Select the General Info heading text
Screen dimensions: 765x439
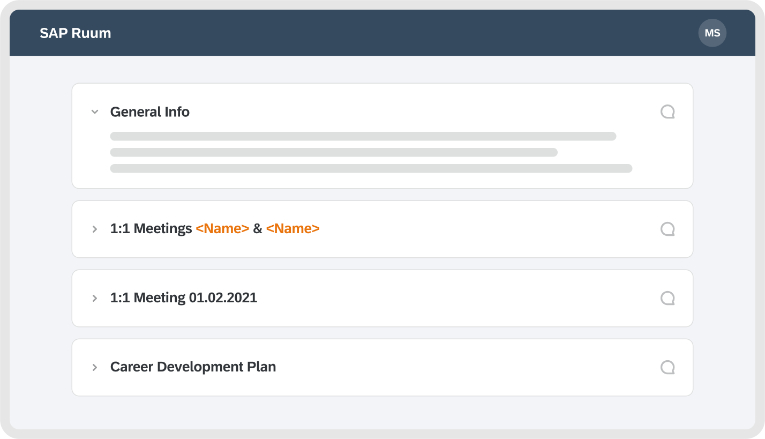[150, 112]
